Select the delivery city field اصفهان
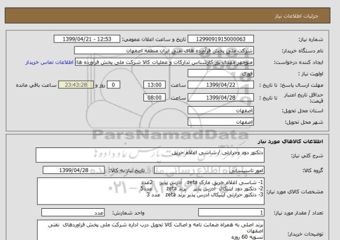Screen dimensions: 340x240 [x=221, y=121]
